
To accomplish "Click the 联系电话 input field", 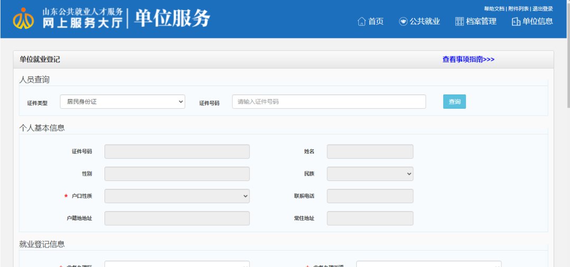I will tap(370, 196).
